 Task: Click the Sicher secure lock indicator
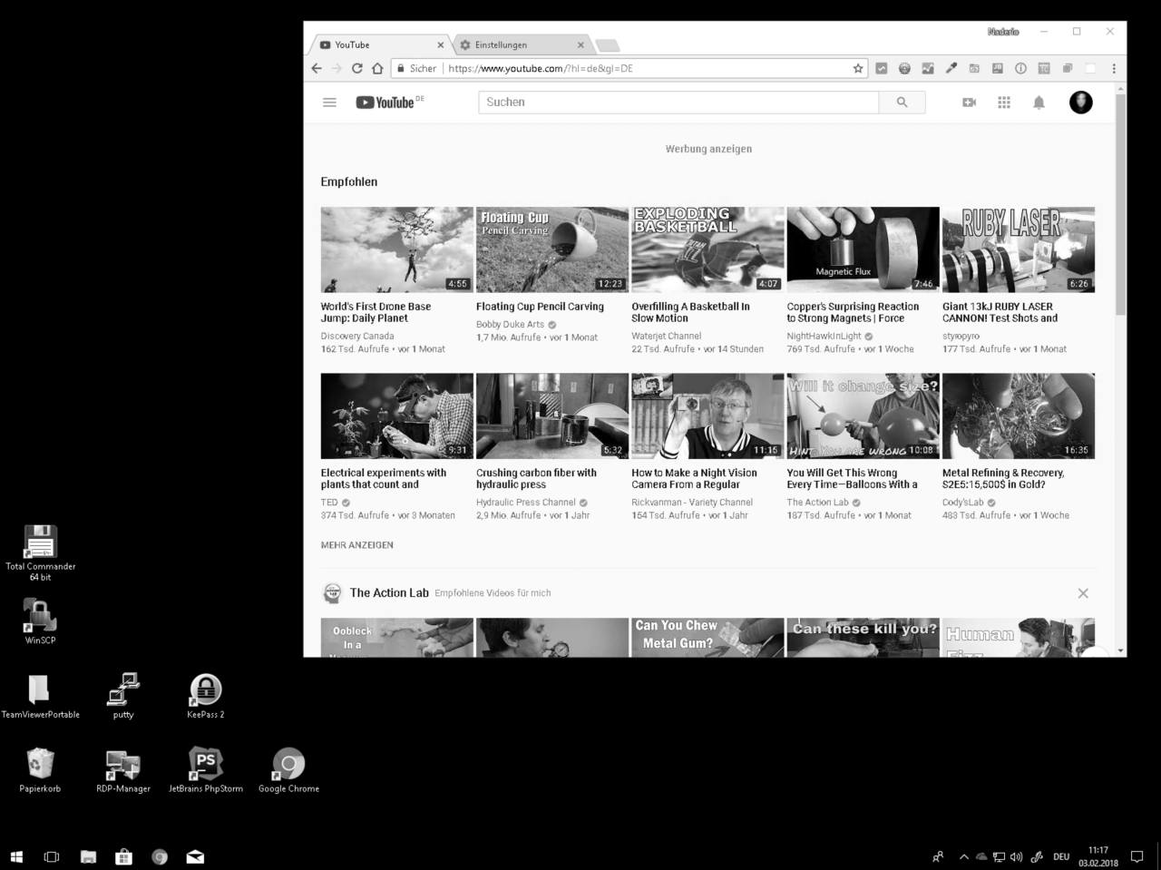pos(416,68)
